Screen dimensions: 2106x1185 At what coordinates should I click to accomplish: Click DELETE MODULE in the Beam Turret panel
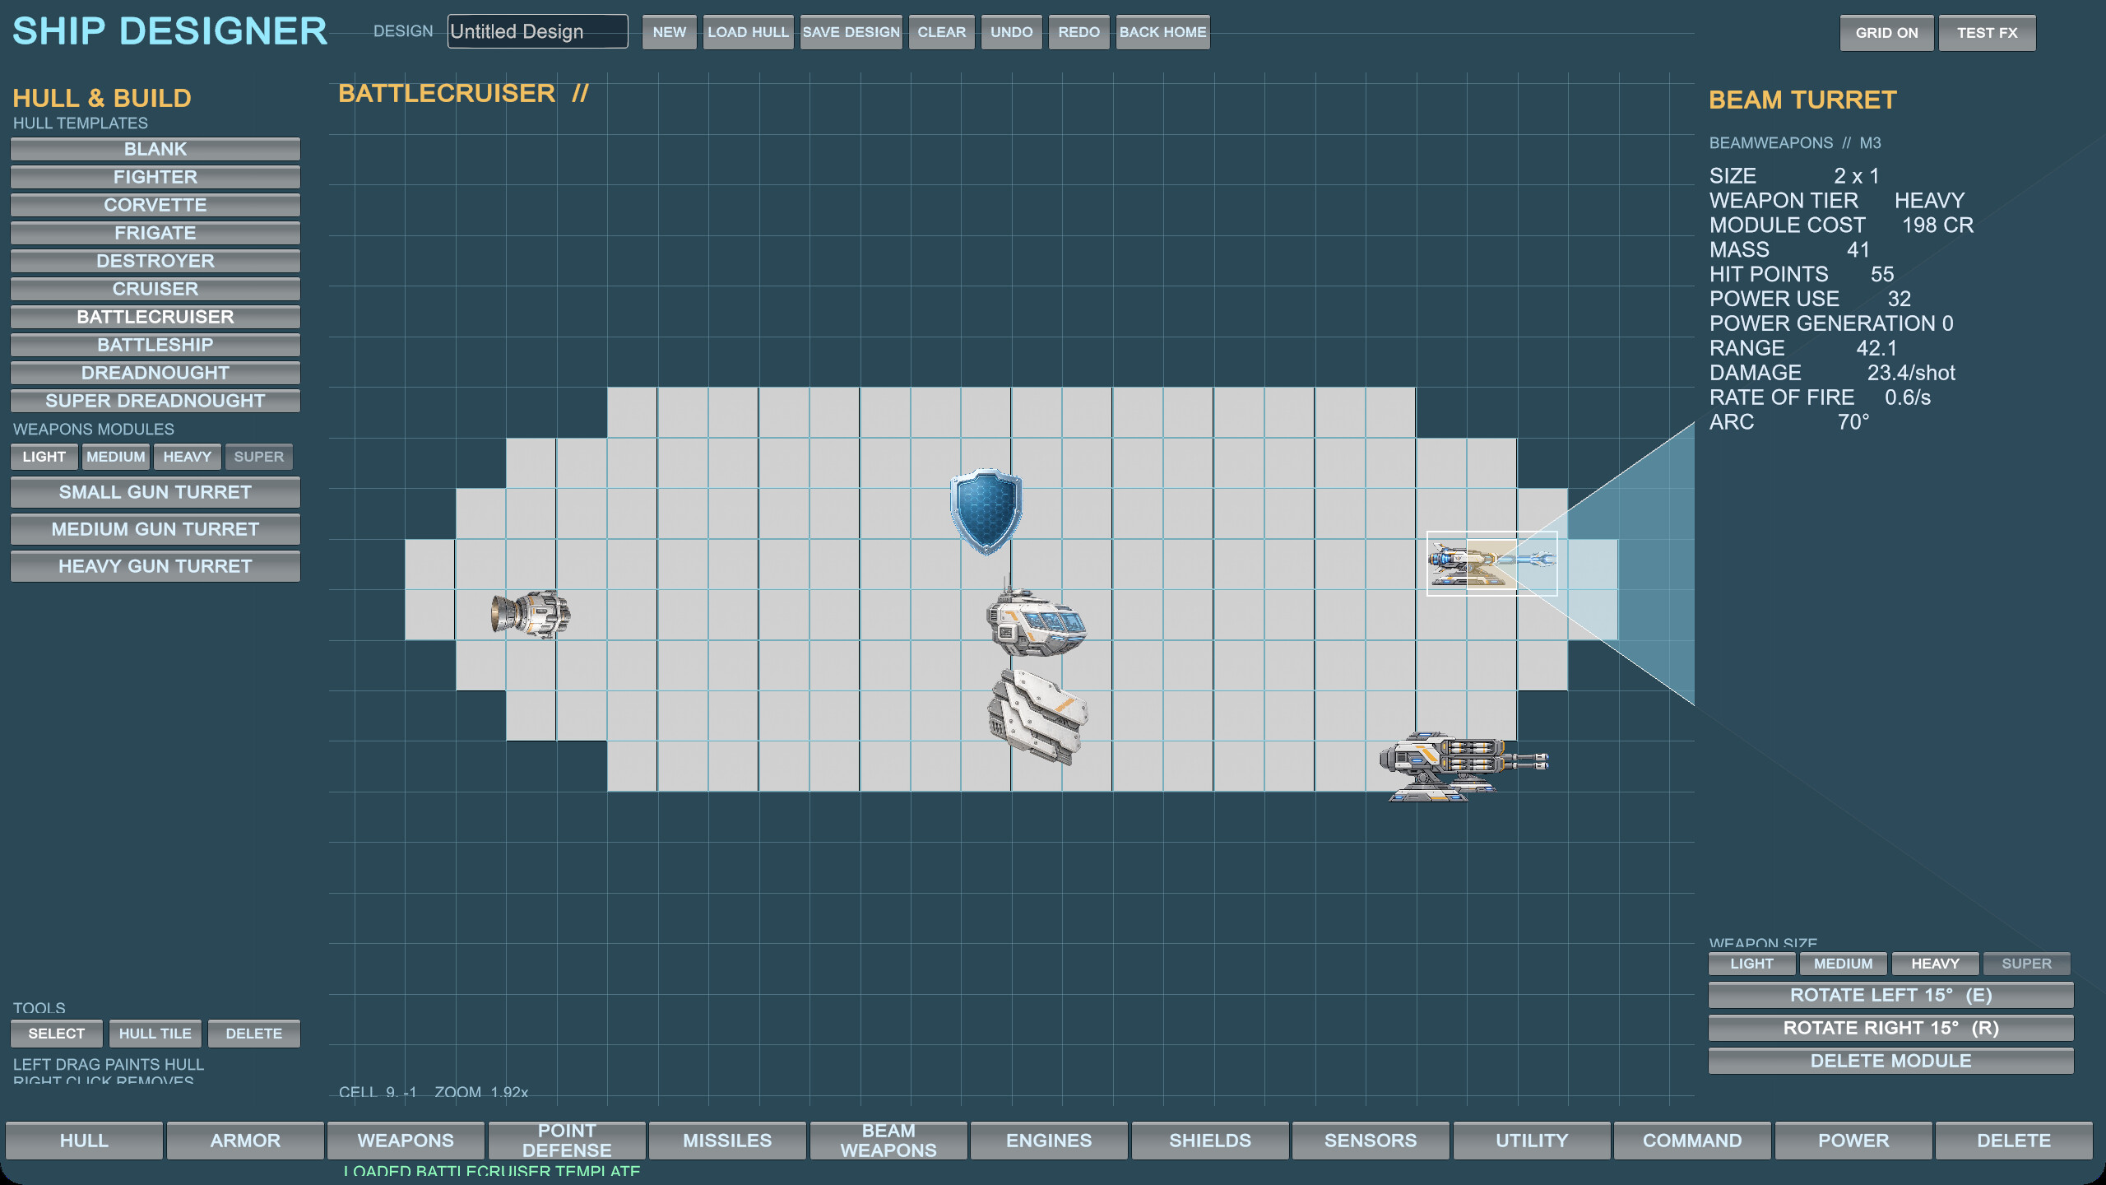click(x=1890, y=1061)
